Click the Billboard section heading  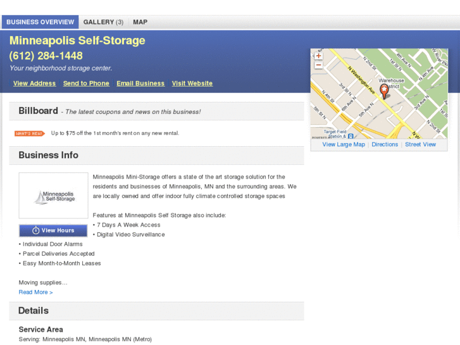click(x=38, y=111)
